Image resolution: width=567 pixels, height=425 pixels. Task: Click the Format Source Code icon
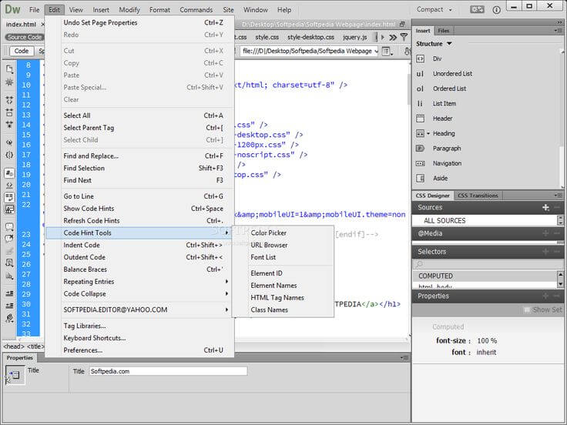click(9, 318)
